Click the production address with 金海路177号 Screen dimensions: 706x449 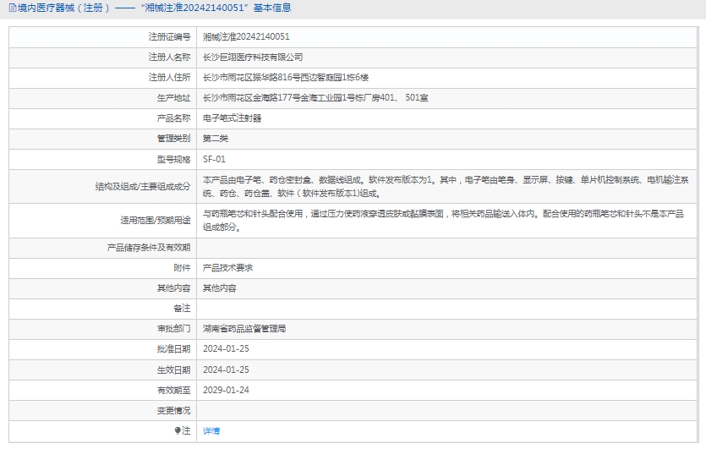[x=315, y=98]
